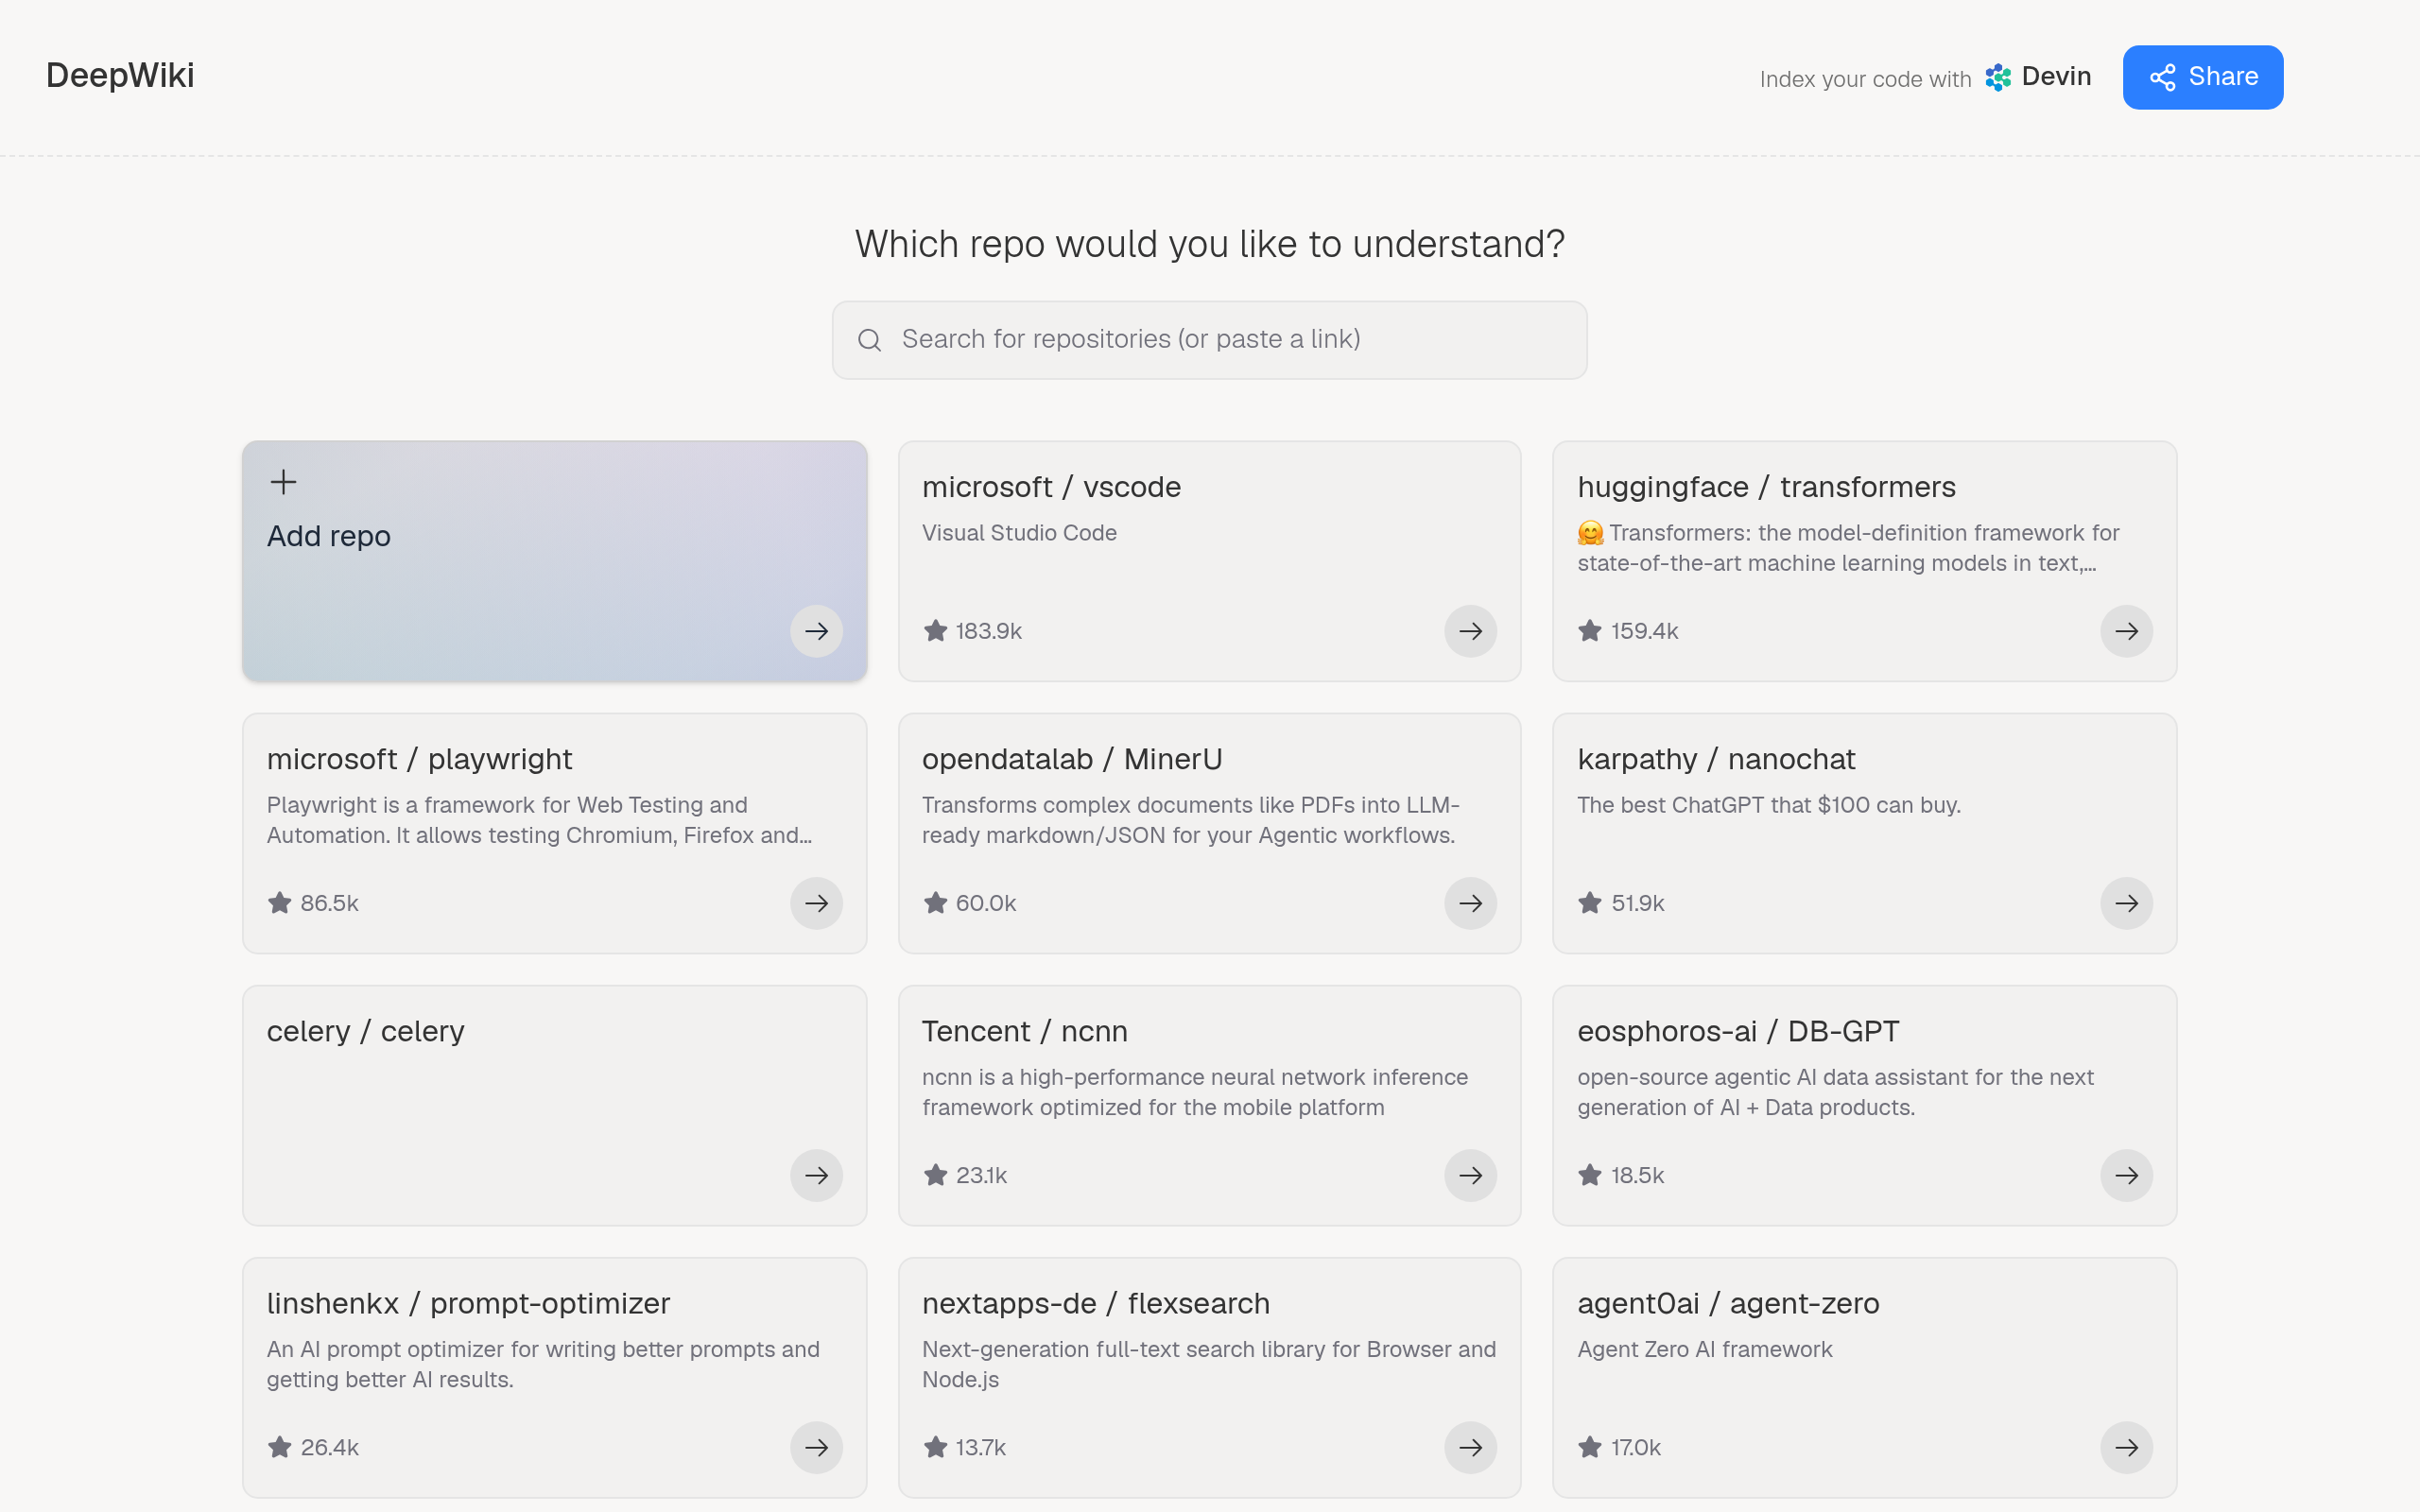Select huggingface / transformers title

point(1766,487)
